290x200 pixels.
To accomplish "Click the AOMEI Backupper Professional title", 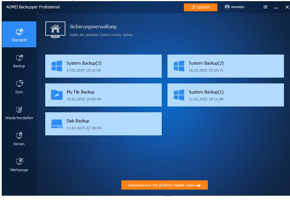I will pyautogui.click(x=33, y=7).
